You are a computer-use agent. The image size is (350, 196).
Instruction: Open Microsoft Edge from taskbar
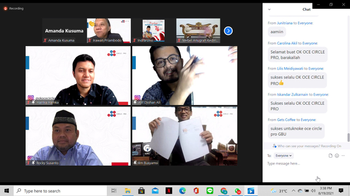click(x=183, y=191)
